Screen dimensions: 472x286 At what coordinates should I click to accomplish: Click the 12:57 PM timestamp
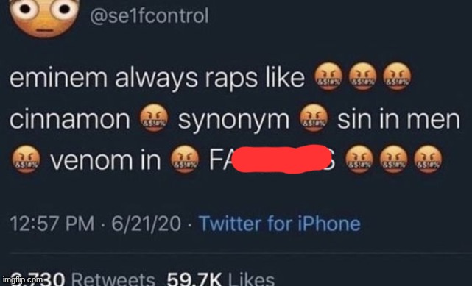click(x=52, y=224)
